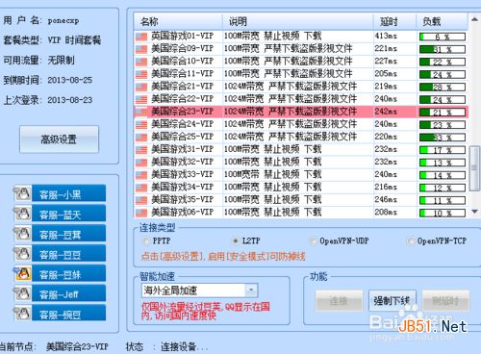Open 高级设置 advanced settings

point(59,139)
